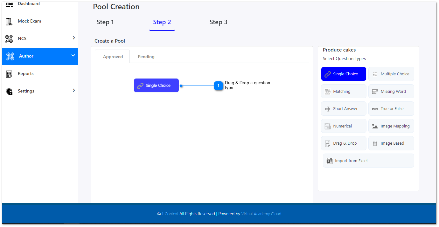The width and height of the screenshot is (439, 227).
Task: Click the NCS sidebar icon
Action: (9, 39)
